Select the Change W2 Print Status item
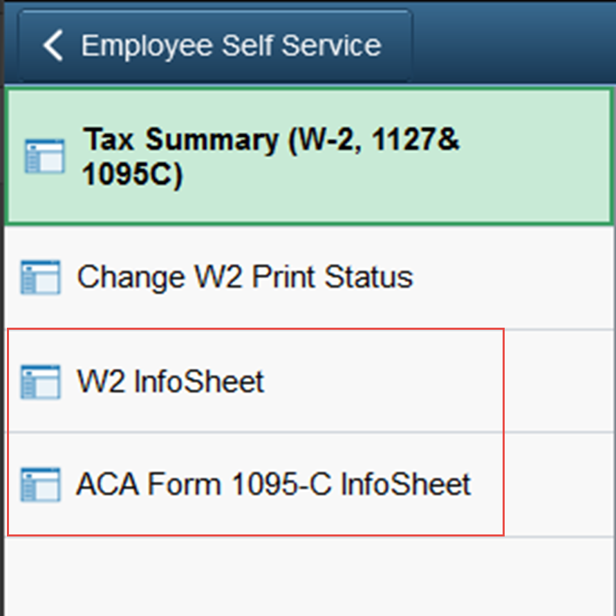Viewport: 616px width, 616px height. [x=245, y=277]
